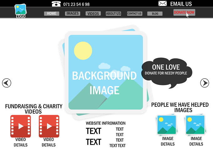Screen dimensions: 213x151
Task: Click Fundraising & Charity Videos heading
Action: tap(34, 109)
